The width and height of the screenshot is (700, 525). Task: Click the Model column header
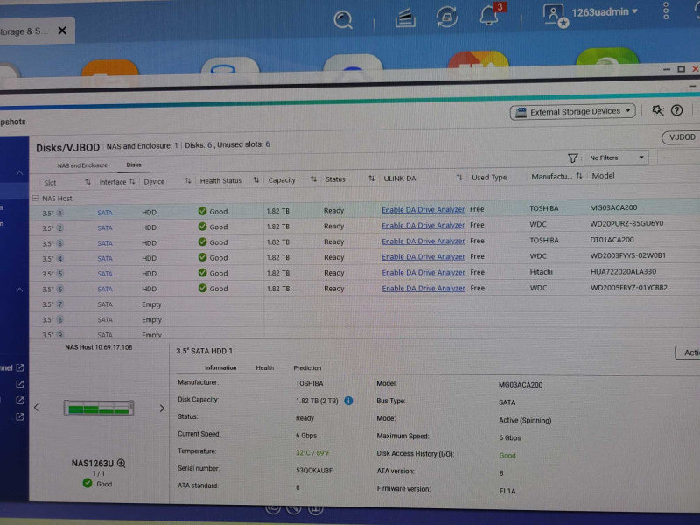coord(603,176)
